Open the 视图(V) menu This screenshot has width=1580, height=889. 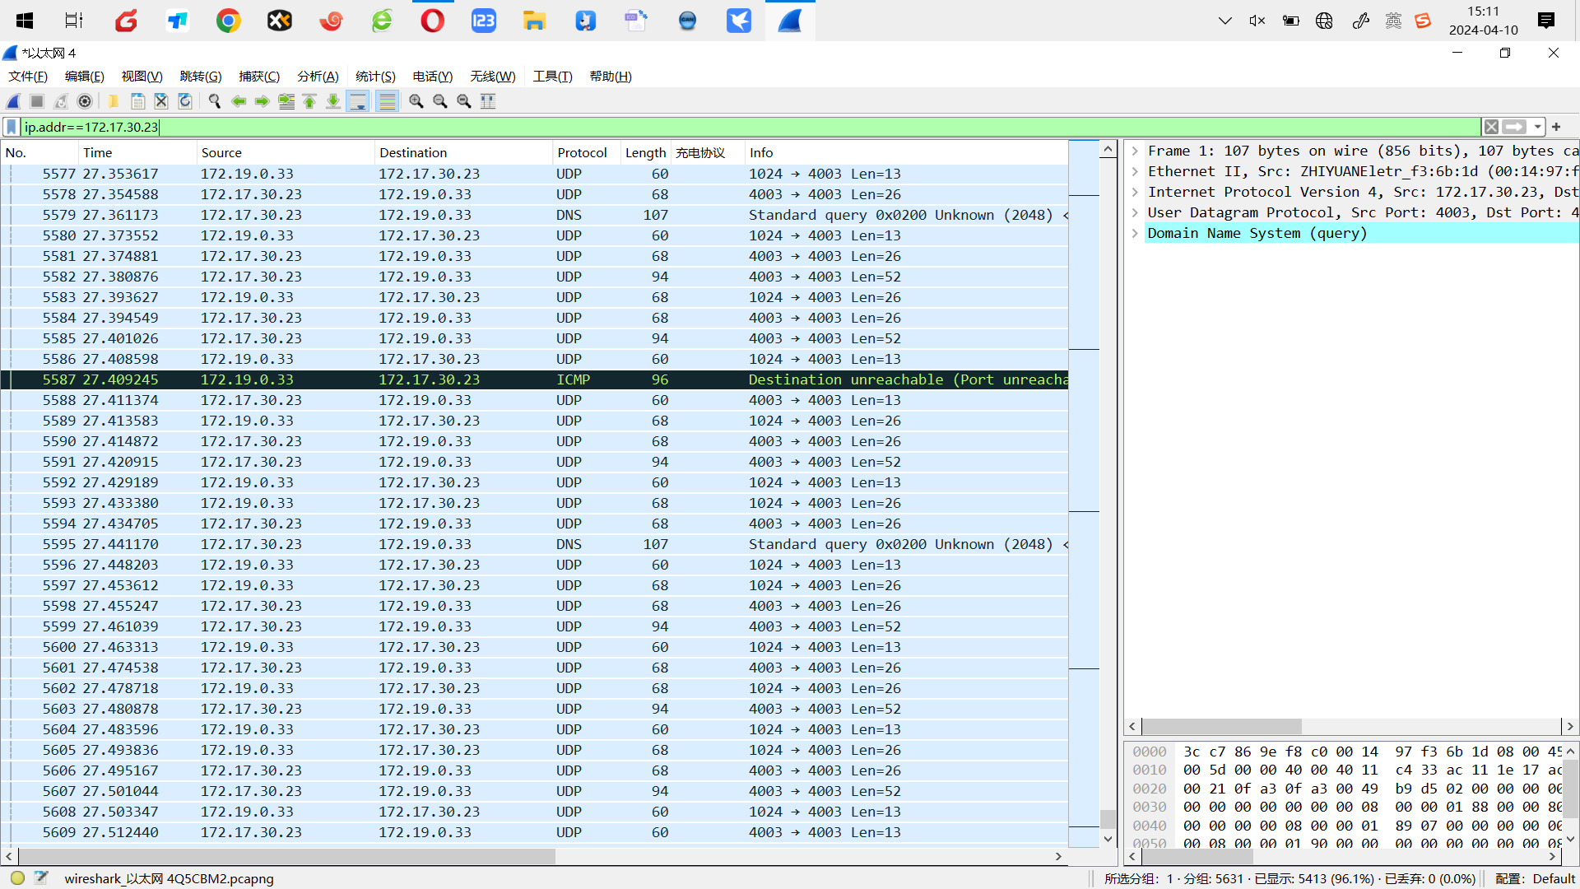(x=142, y=77)
